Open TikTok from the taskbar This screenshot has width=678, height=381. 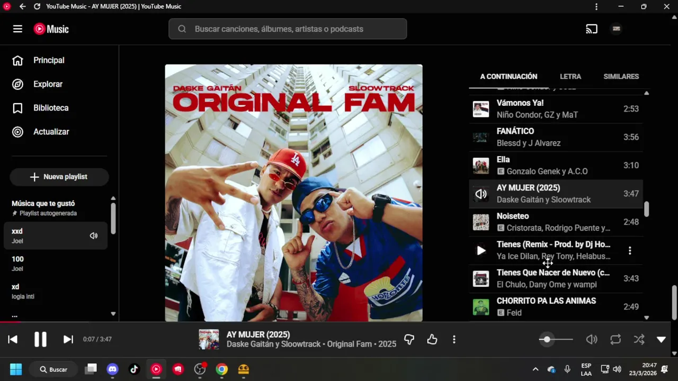134,369
